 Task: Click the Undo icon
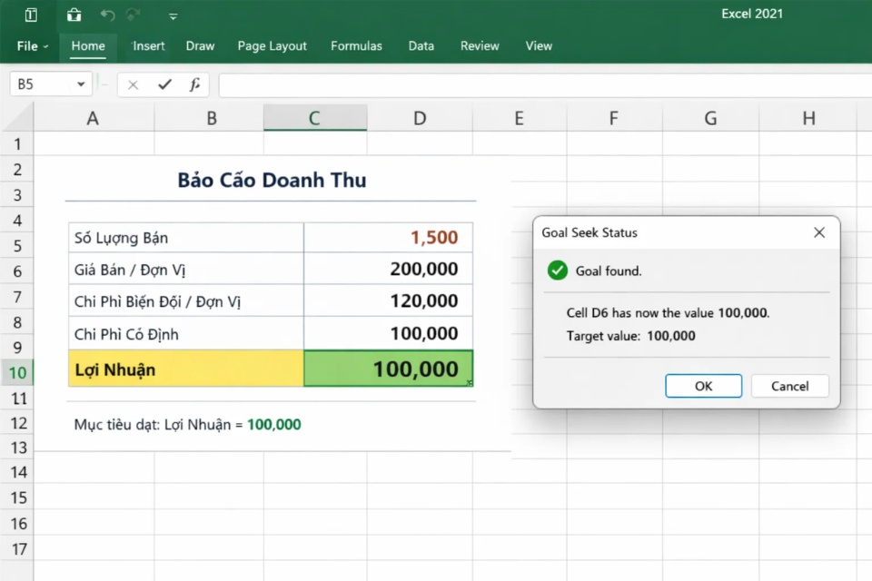pyautogui.click(x=106, y=15)
